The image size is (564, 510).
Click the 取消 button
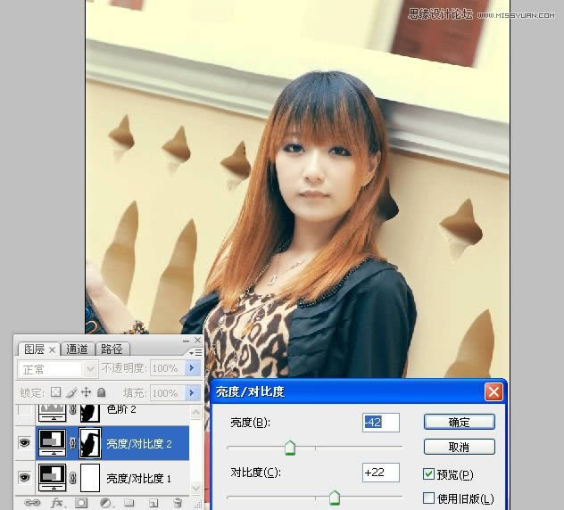coord(459,447)
